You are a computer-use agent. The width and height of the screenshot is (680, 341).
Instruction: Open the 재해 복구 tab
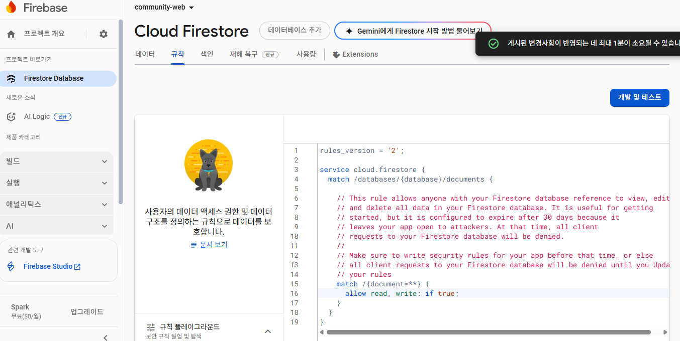(x=254, y=54)
